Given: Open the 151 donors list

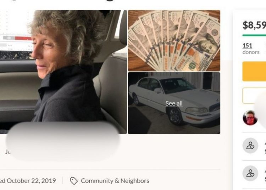Looking at the screenshot, I should [x=247, y=45].
